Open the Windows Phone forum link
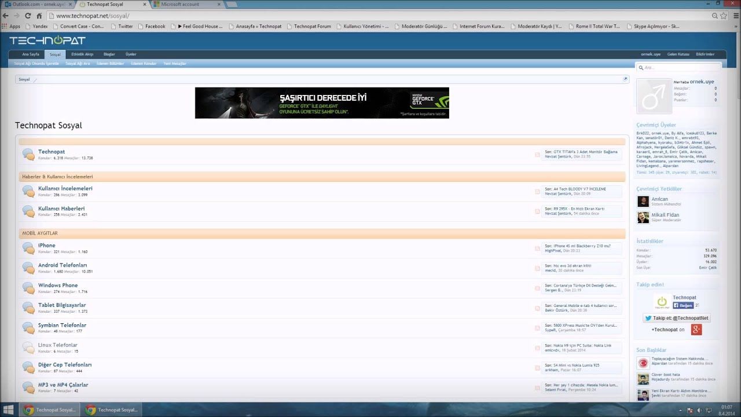 point(58,285)
